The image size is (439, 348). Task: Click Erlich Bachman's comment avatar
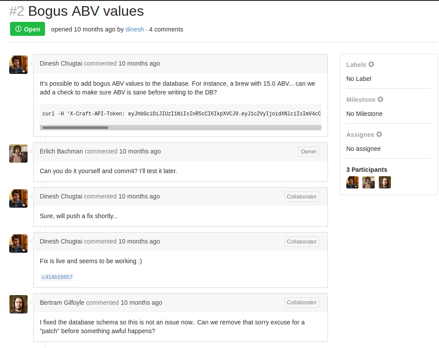18,153
